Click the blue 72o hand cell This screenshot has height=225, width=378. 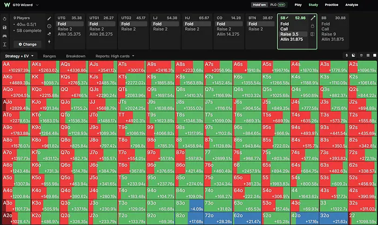[218, 218]
